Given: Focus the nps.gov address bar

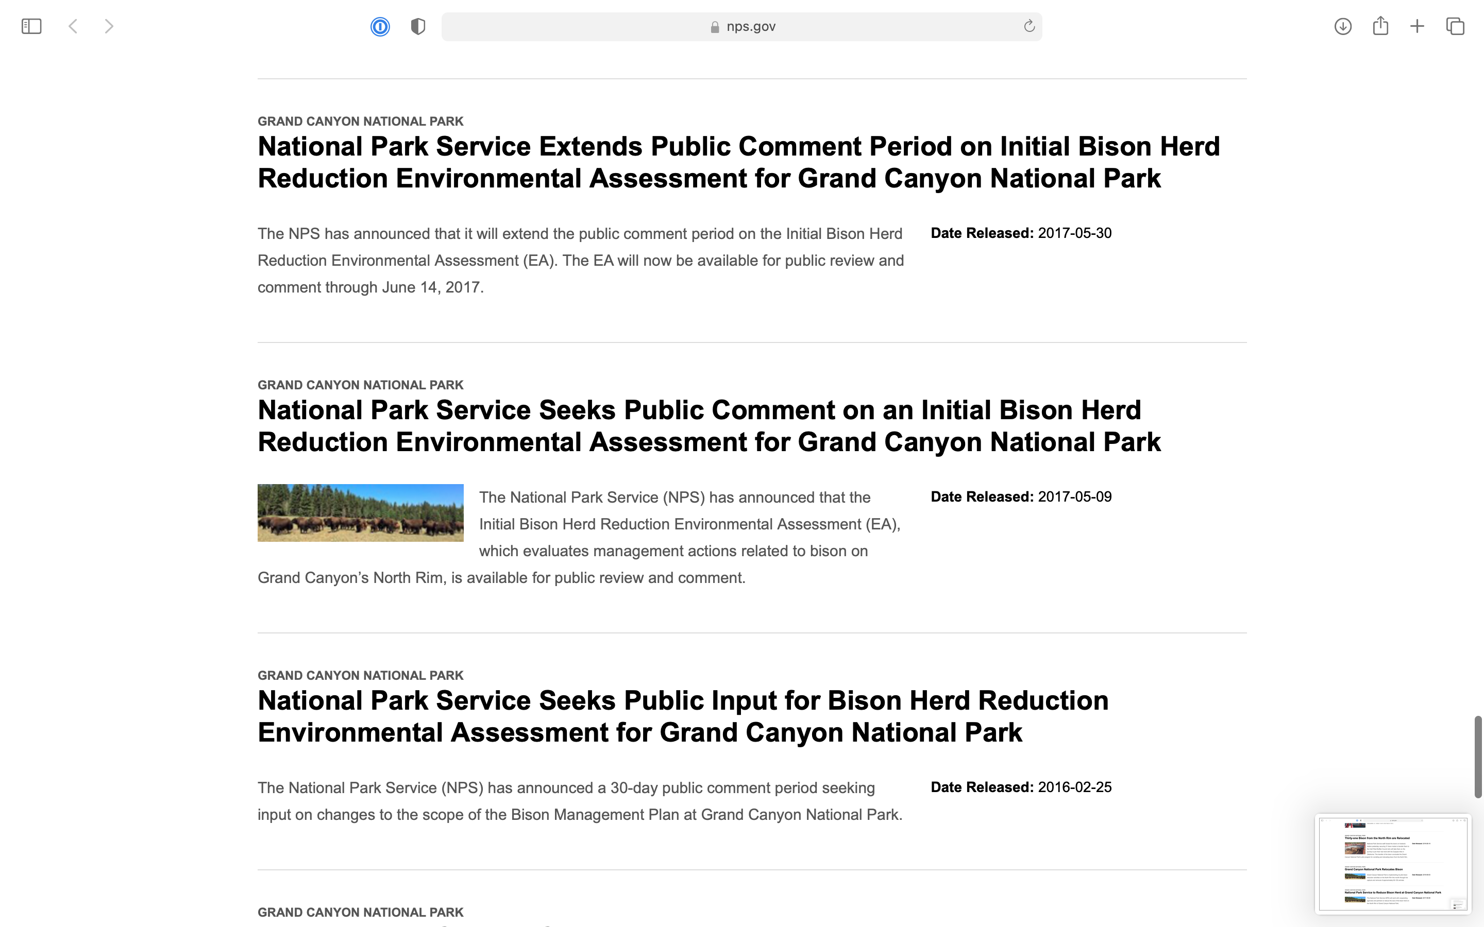Looking at the screenshot, I should (x=741, y=26).
